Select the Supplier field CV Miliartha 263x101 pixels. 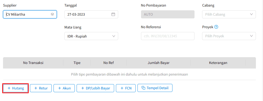click(x=30, y=14)
